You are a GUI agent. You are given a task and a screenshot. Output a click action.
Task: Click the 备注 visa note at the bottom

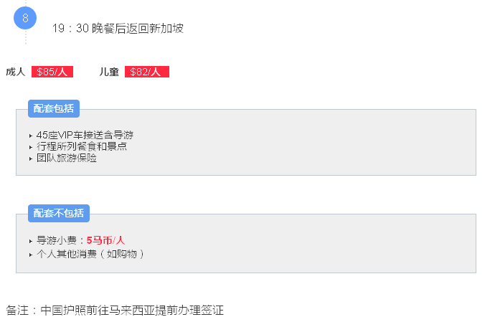[115, 311]
